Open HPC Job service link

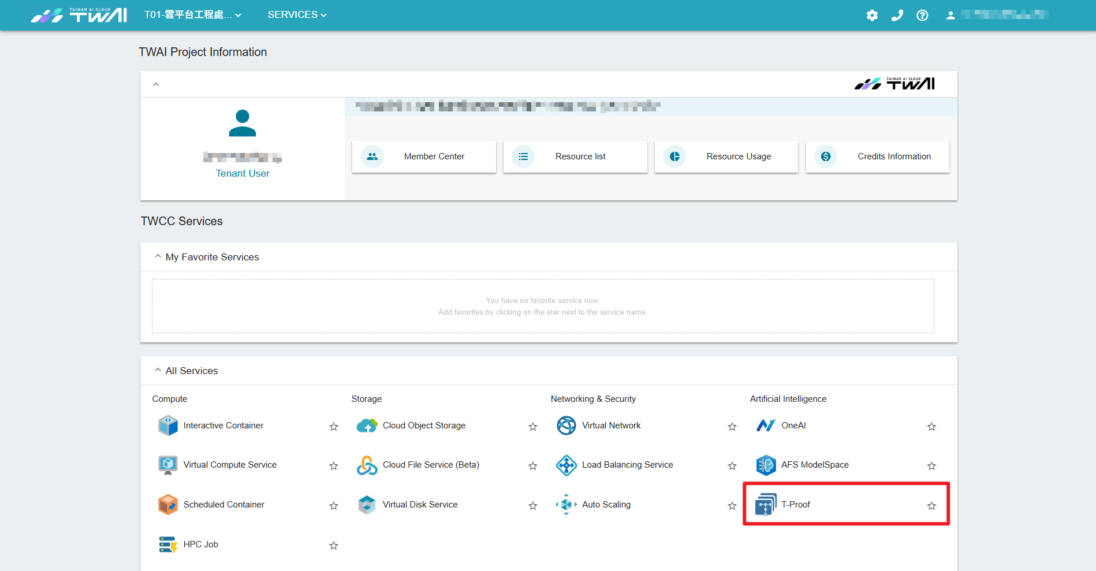201,544
